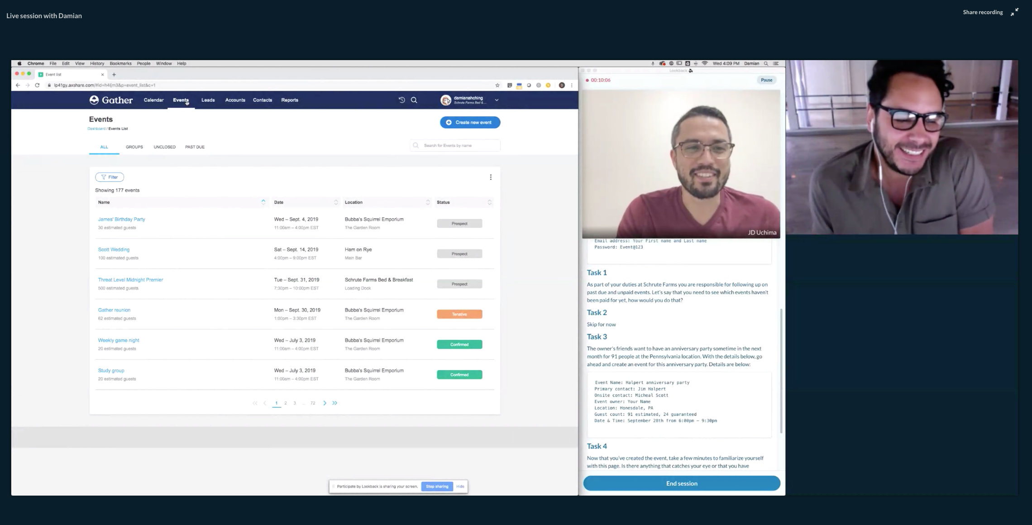Expand the damianahching account dropdown
1032x525 pixels.
pos(497,100)
